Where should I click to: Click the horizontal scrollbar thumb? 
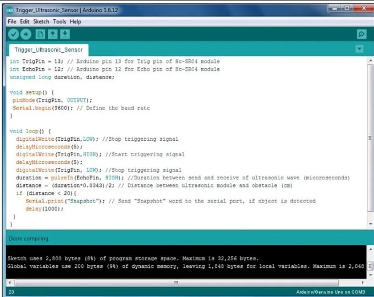click(x=176, y=283)
